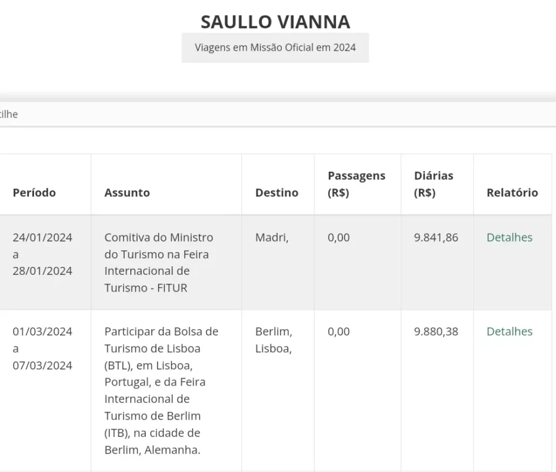556x472 pixels.
Task: Select the 01/03/2024 a 07/03/2024 period cell
Action: [43, 348]
